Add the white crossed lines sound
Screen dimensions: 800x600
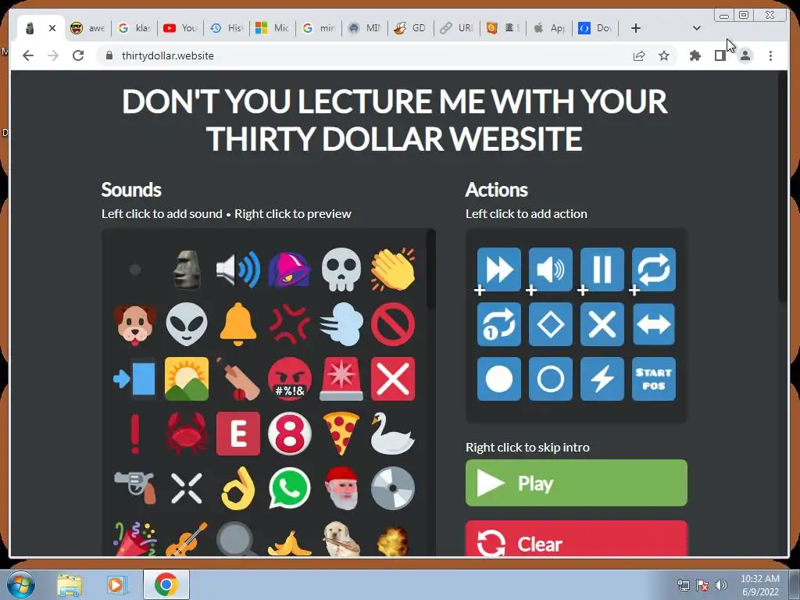187,488
